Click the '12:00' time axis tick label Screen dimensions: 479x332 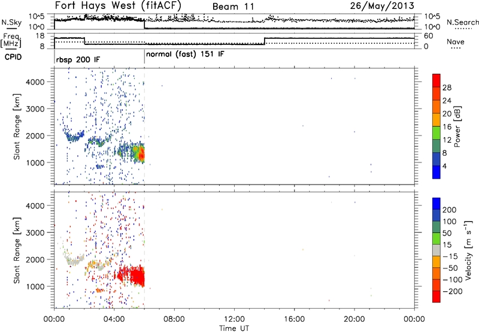(x=234, y=319)
